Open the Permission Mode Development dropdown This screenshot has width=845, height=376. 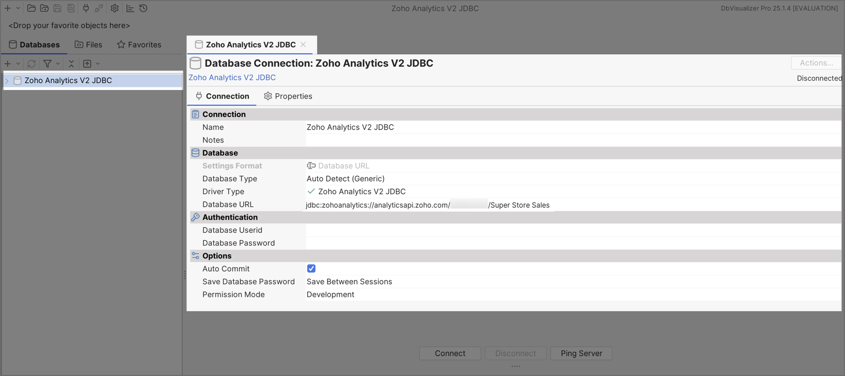point(330,294)
